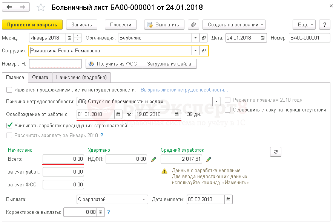Expand Выплата С зарплатой dropdown
333x224 pixels.
coord(144,200)
